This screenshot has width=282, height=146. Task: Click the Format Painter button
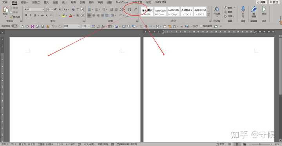15,17
